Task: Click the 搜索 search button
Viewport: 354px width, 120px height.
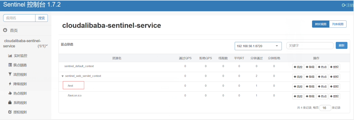Action: pos(41,18)
